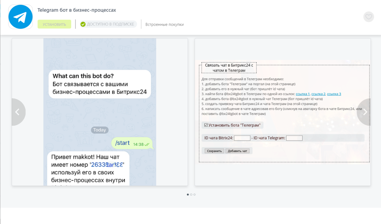Image resolution: width=381 pixels, height=224 pixels.
Task: Open the Telegram chat screenshot thumbnail
Action: 100,112
